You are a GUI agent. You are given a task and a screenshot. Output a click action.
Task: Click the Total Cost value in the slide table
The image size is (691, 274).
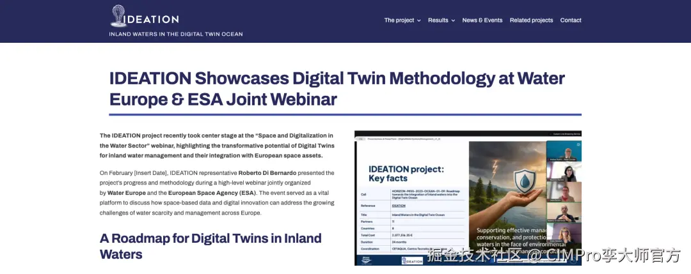[402, 235]
